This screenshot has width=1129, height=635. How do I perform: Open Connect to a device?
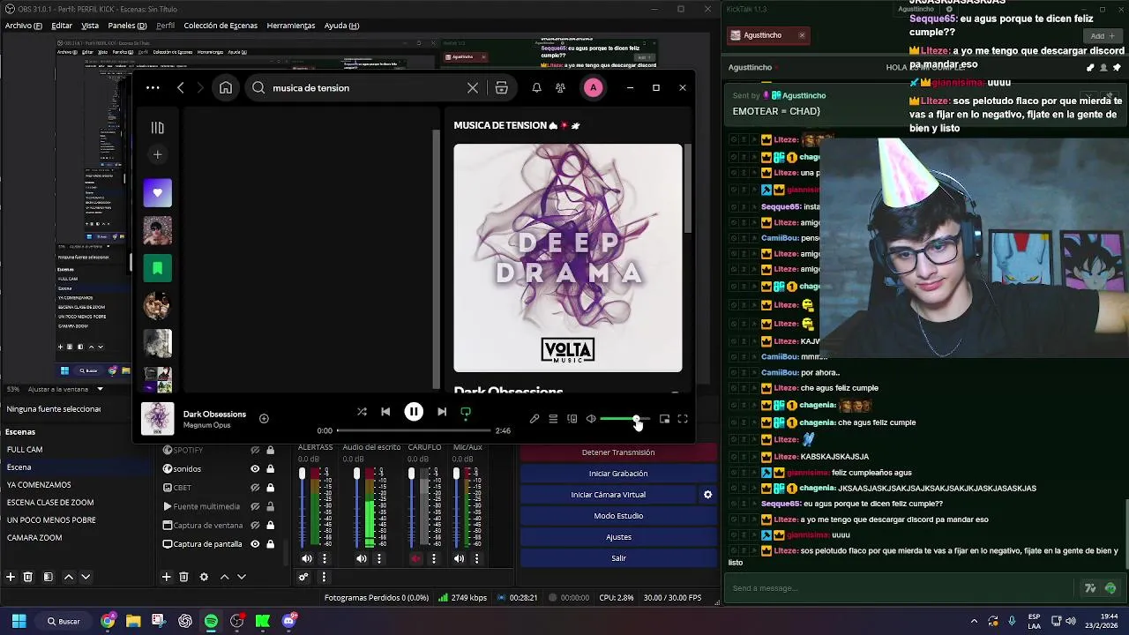click(572, 419)
